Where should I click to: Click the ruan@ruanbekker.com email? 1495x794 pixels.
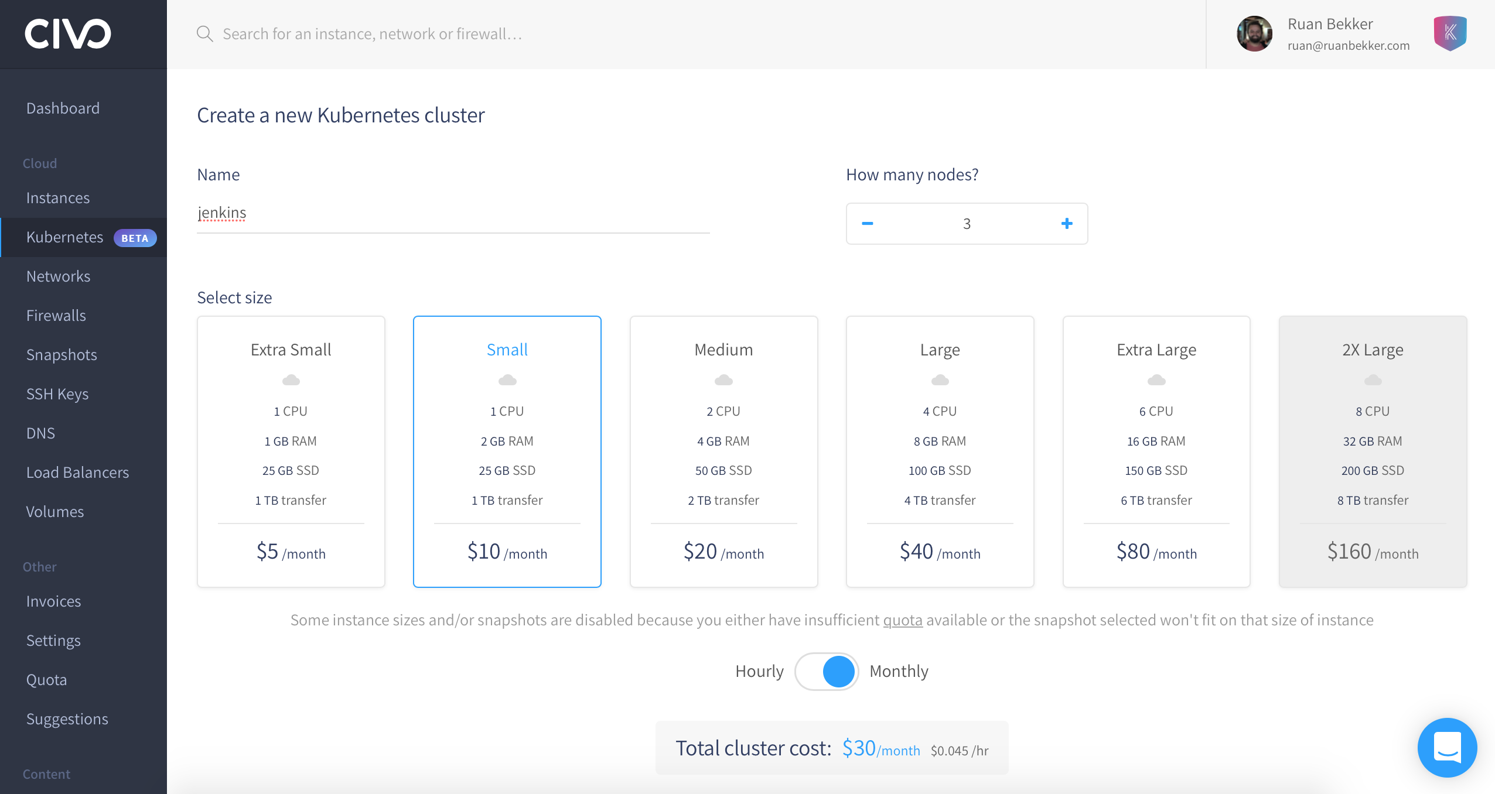(x=1349, y=46)
